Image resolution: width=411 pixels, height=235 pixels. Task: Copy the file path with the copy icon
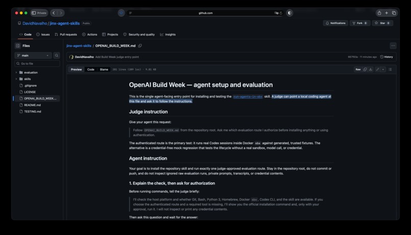click(140, 45)
